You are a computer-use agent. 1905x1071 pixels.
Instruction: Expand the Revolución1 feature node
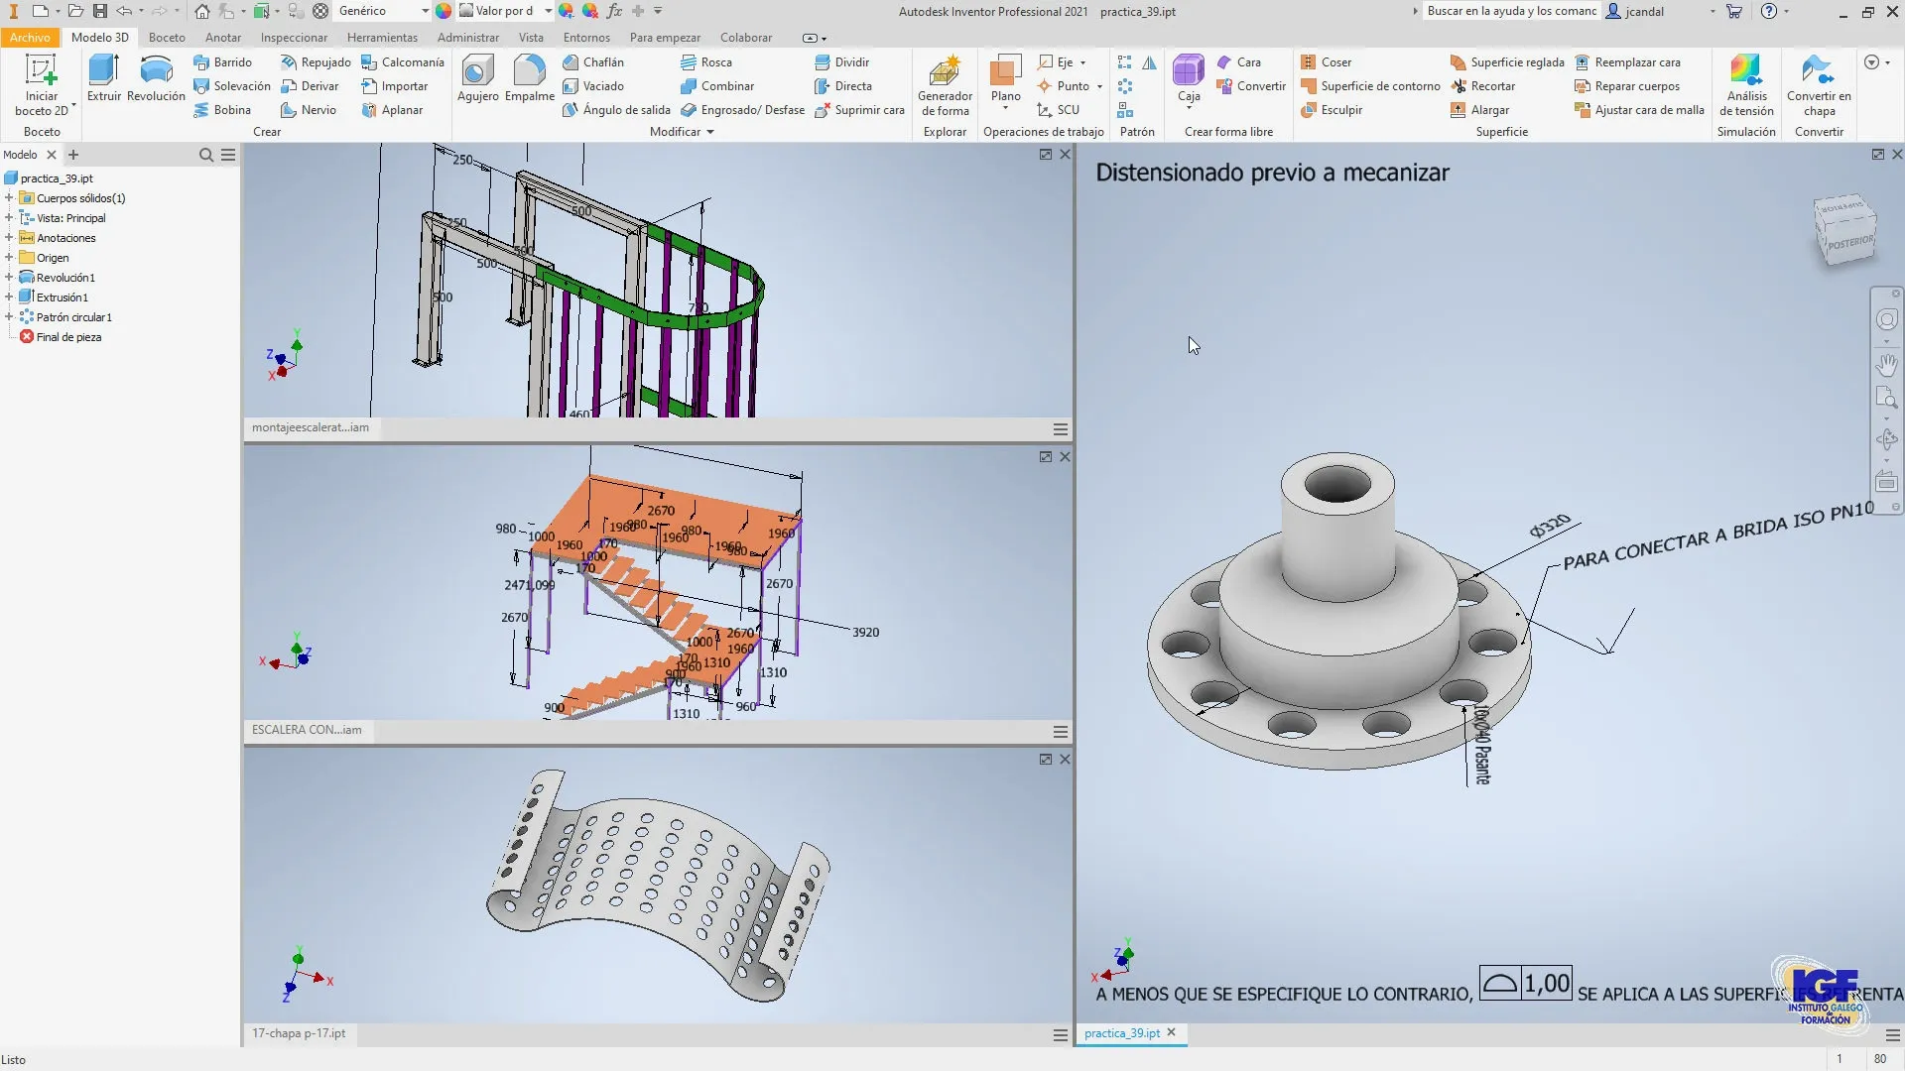click(x=9, y=278)
